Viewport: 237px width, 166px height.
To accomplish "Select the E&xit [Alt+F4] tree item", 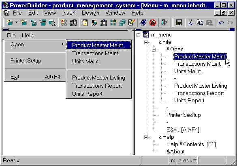I will (183, 130).
